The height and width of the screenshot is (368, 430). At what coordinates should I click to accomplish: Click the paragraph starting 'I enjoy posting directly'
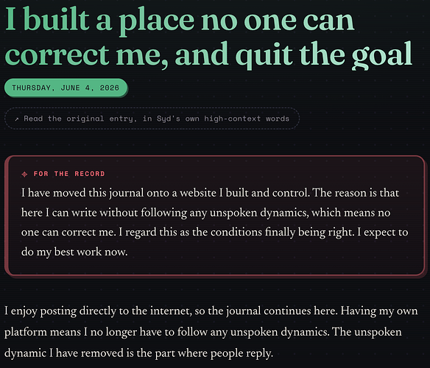(x=211, y=332)
